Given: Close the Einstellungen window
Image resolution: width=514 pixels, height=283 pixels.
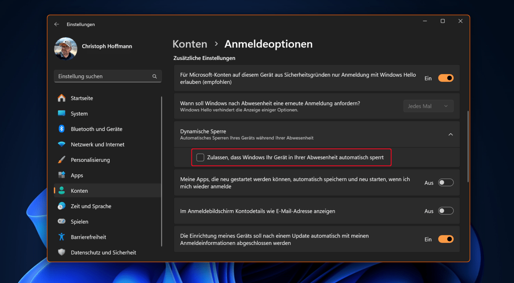Looking at the screenshot, I should click(460, 21).
